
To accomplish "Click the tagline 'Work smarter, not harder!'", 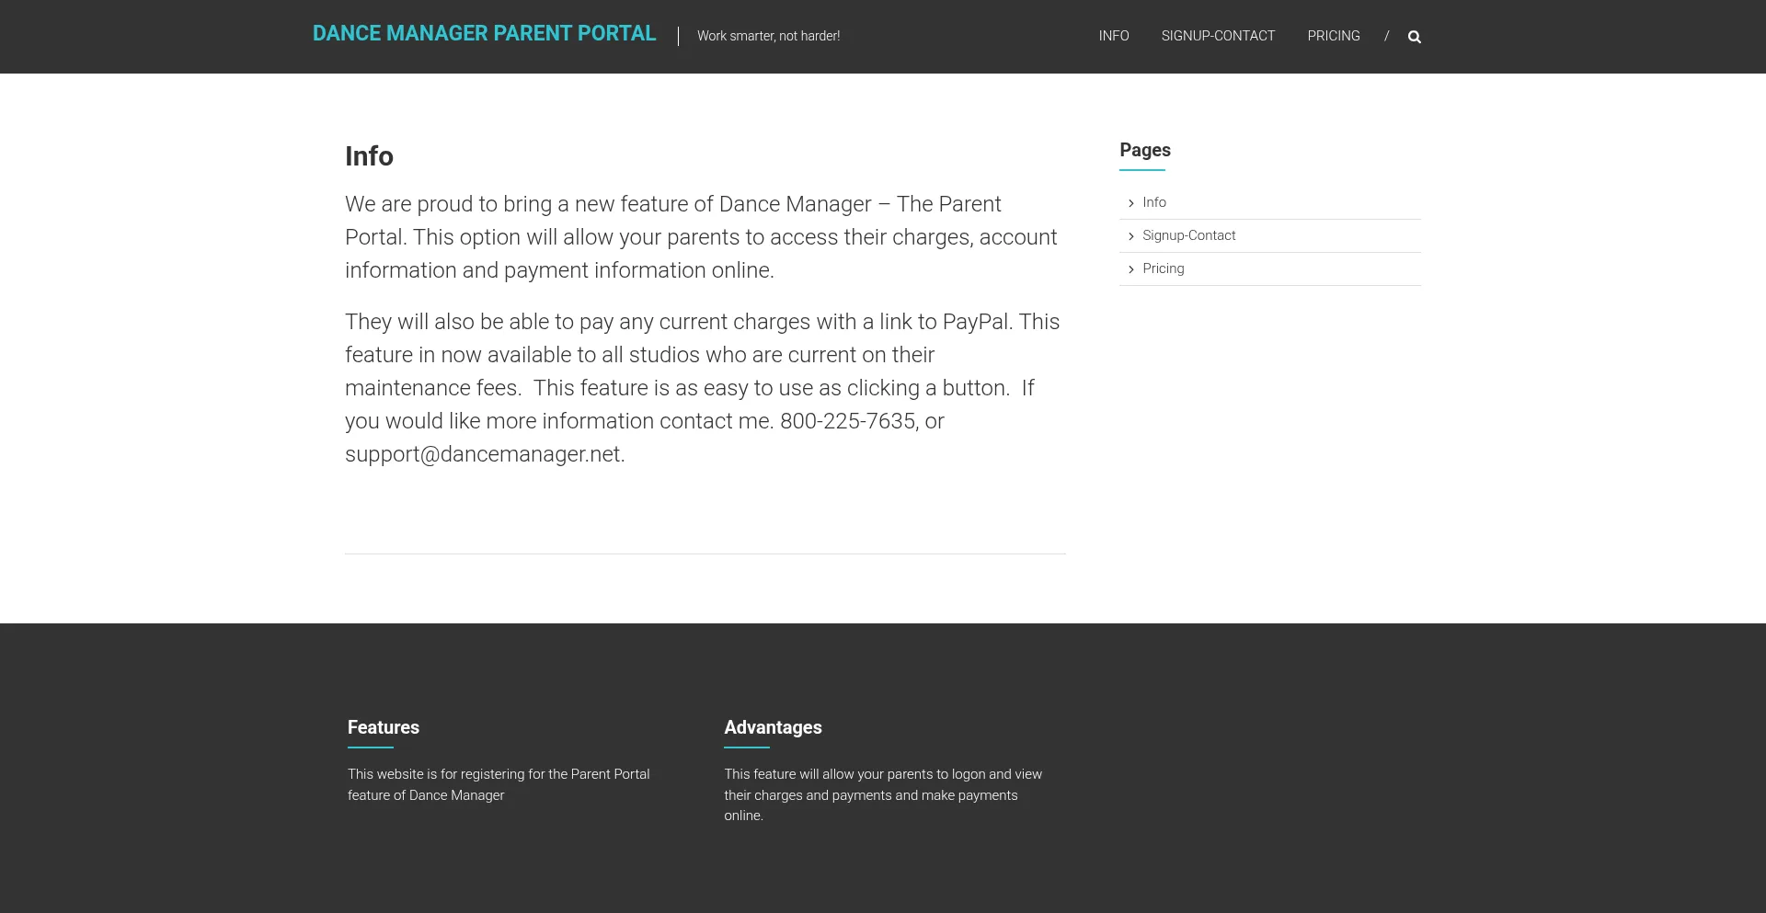I will tap(768, 36).
